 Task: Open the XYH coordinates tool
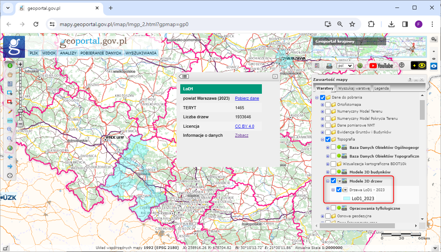coord(10,121)
